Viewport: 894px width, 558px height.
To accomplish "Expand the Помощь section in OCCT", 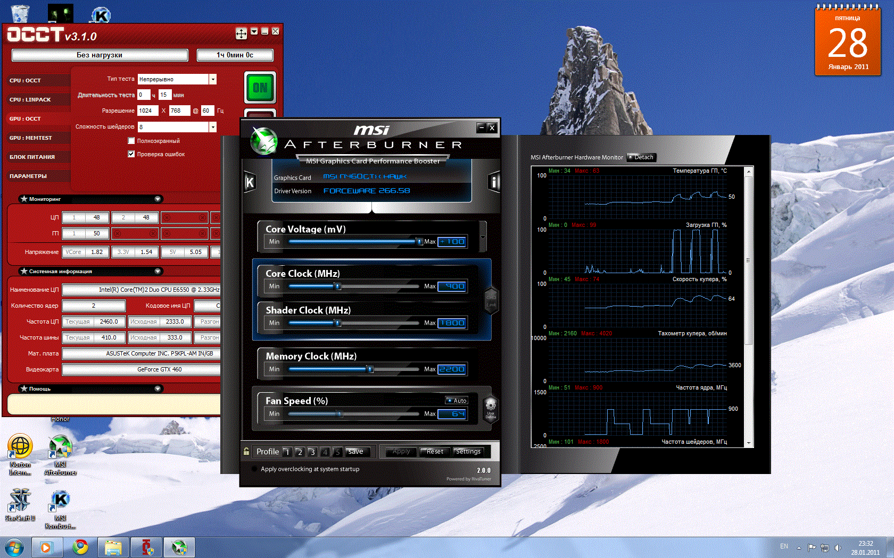I will pyautogui.click(x=158, y=388).
